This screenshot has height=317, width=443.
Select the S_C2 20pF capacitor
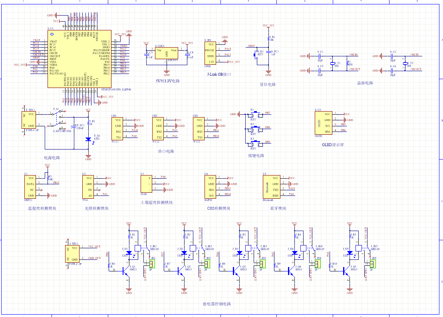point(392,56)
